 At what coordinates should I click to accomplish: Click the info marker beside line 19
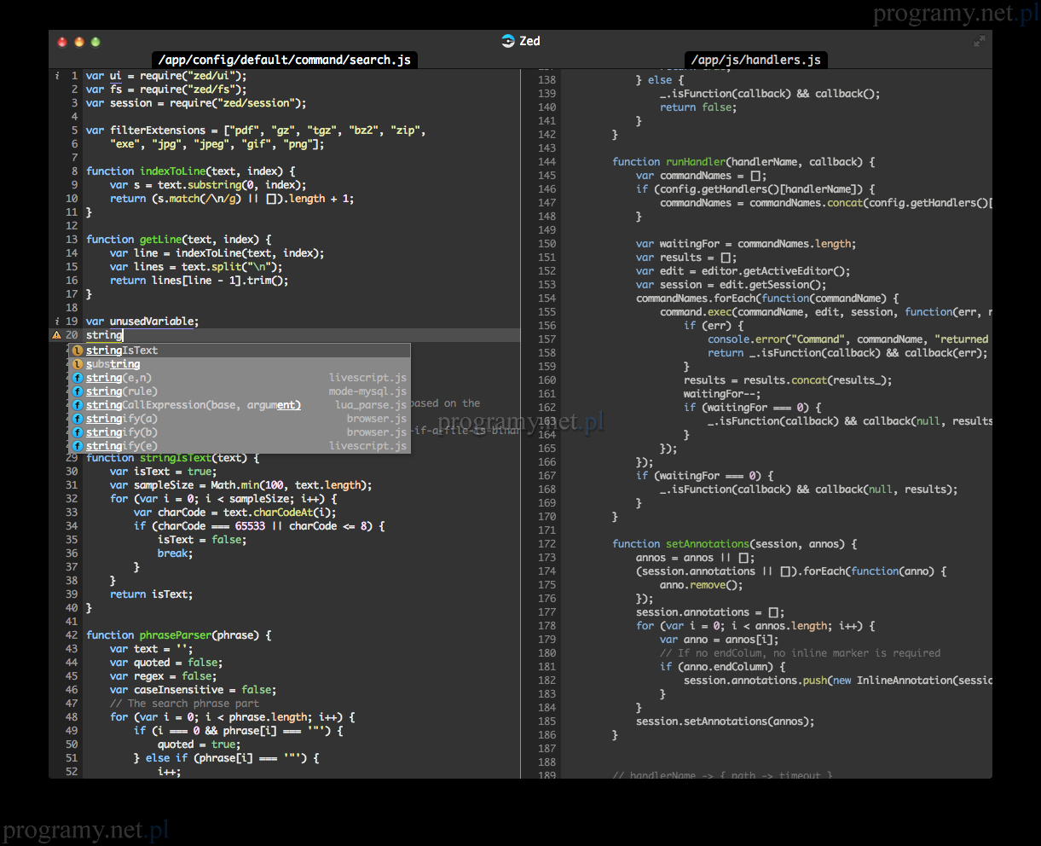point(57,322)
